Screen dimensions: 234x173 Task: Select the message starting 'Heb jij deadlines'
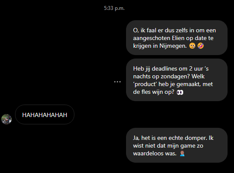pos(177,80)
